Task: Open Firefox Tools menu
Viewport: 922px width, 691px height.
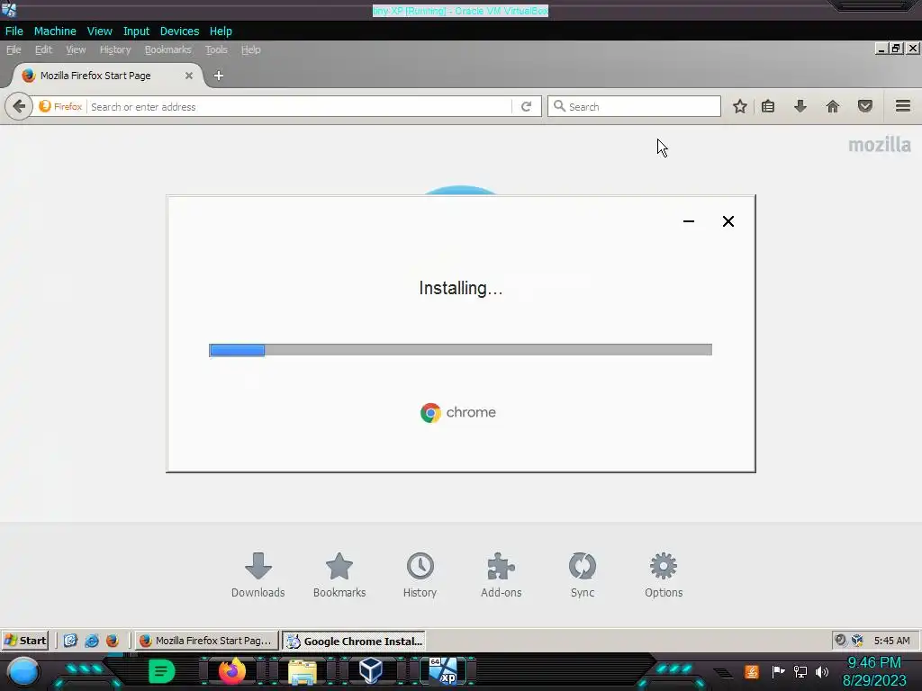Action: (216, 50)
